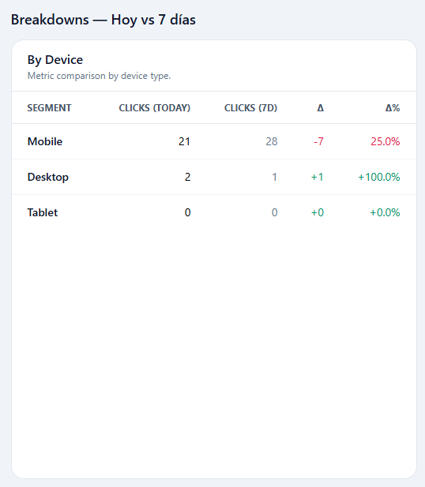Click the green +100.0% value

(379, 177)
